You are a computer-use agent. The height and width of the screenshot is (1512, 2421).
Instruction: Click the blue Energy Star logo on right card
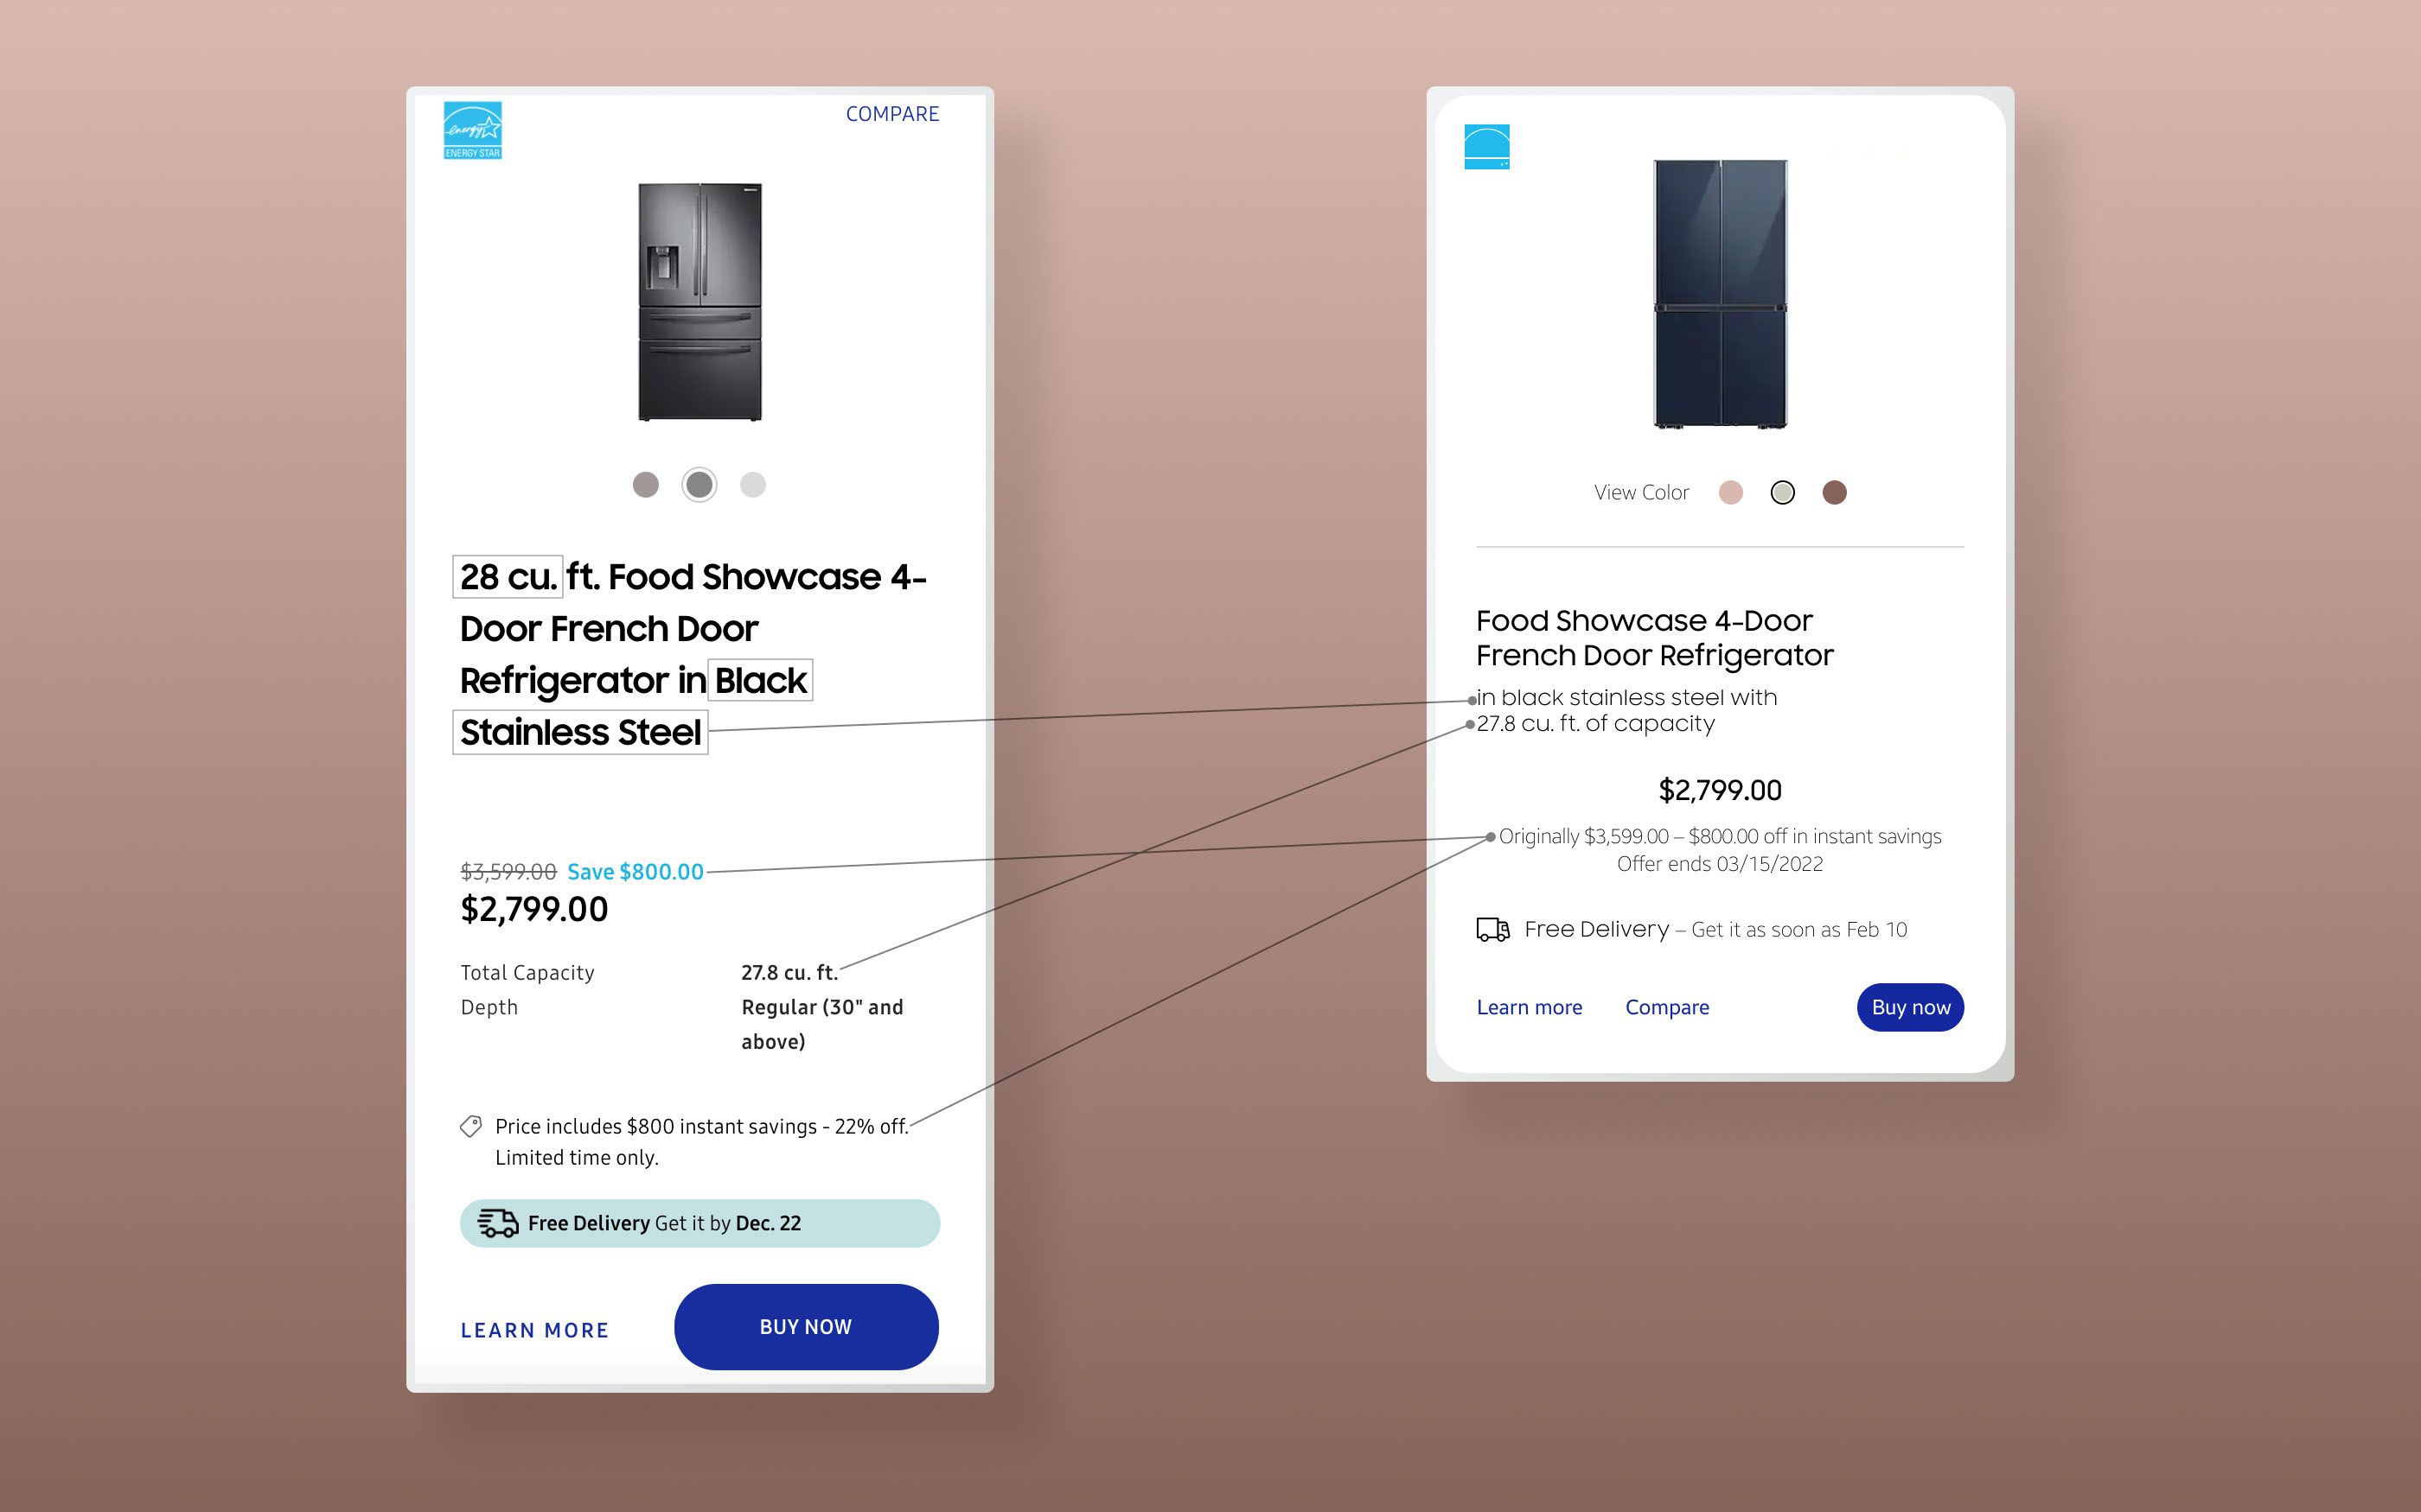[x=1486, y=147]
